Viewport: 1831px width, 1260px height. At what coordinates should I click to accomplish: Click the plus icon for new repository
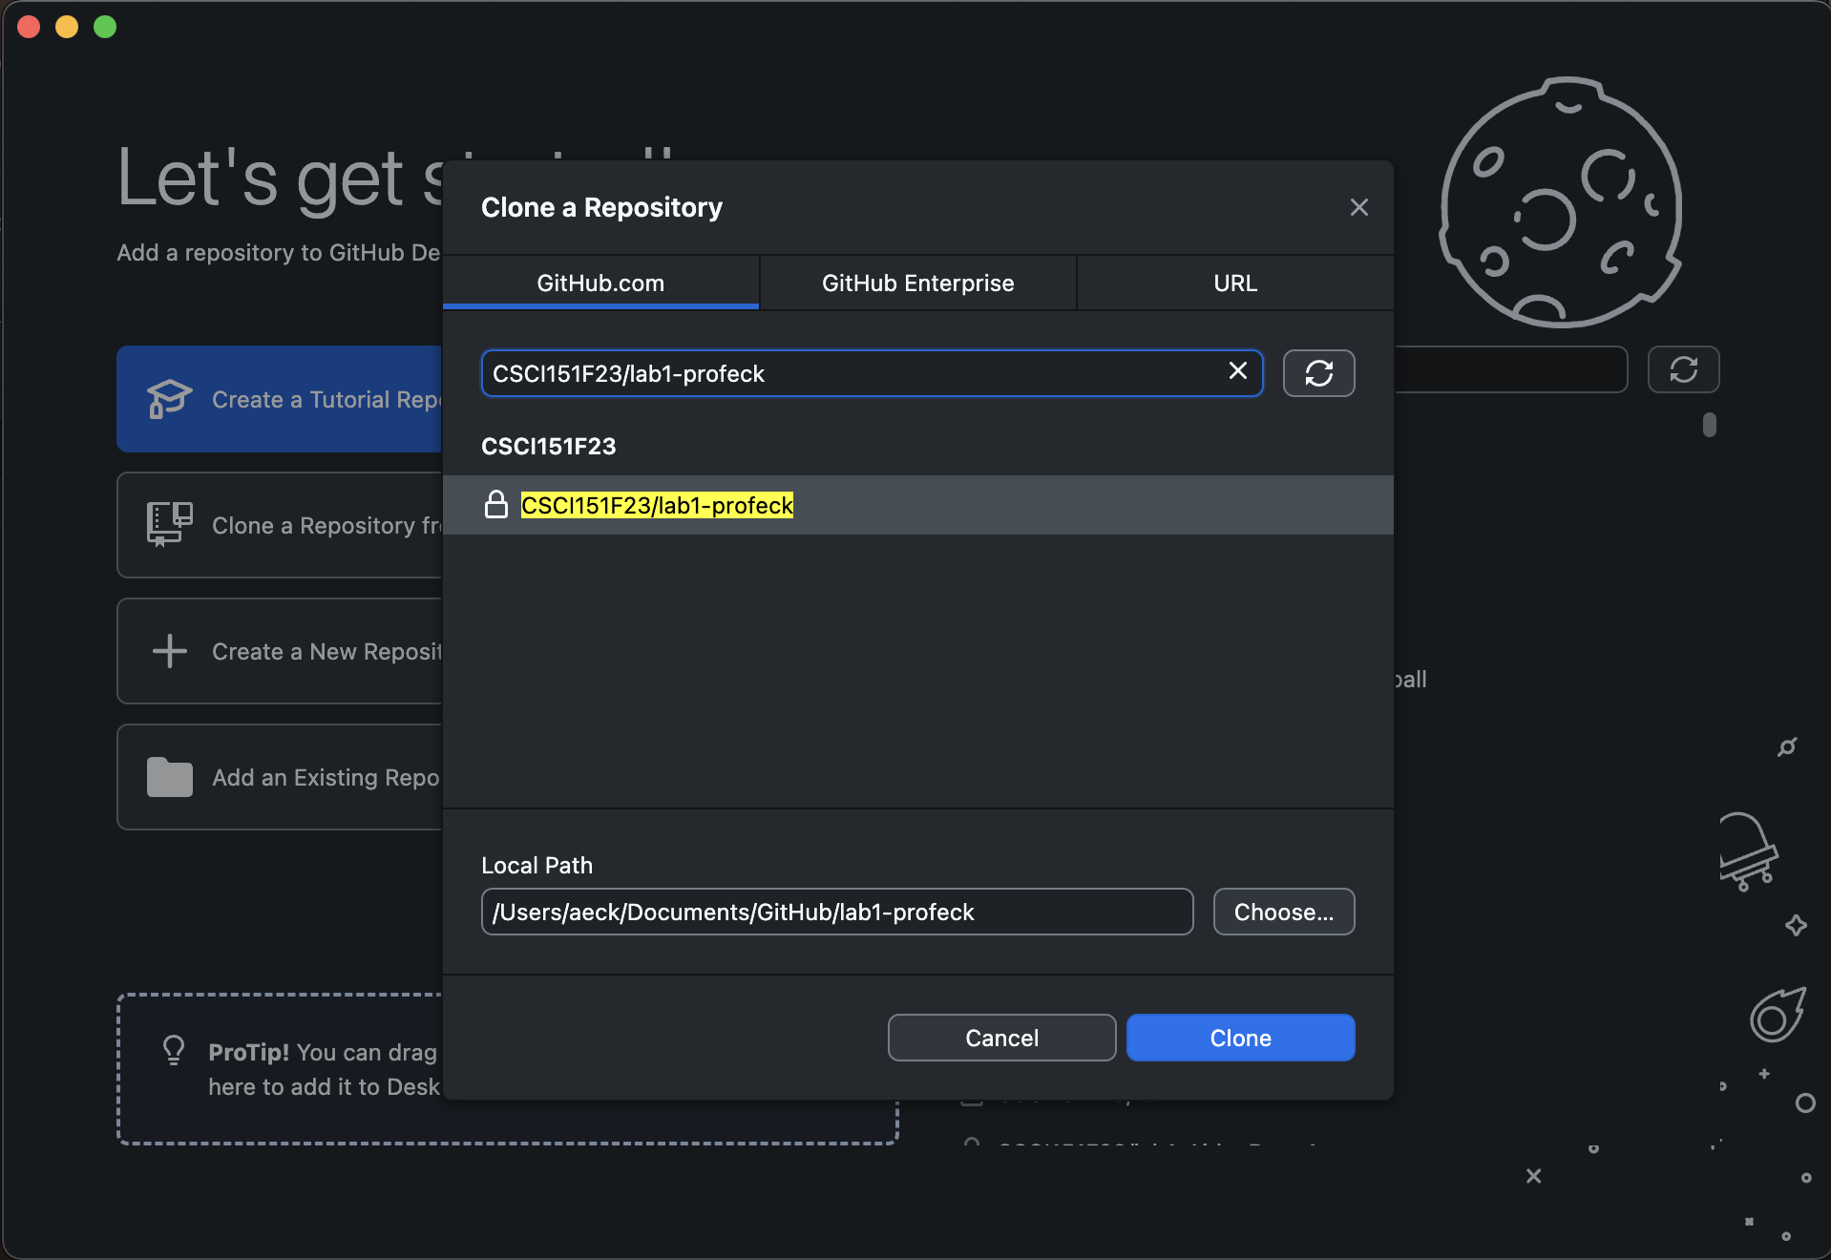coord(169,651)
